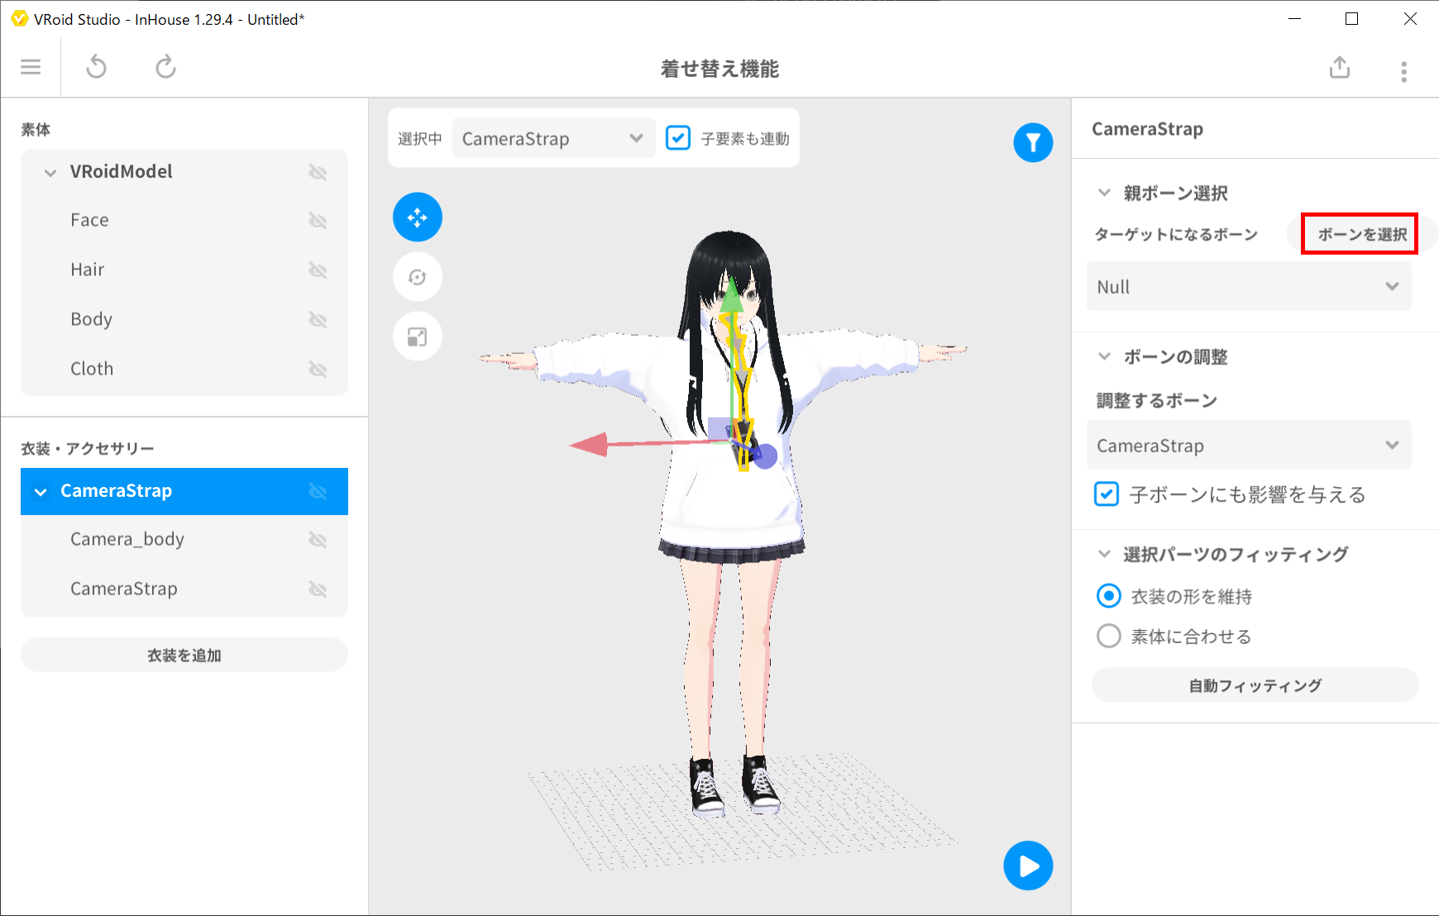Redo the last undone action
The height and width of the screenshot is (916, 1439).
(x=166, y=67)
